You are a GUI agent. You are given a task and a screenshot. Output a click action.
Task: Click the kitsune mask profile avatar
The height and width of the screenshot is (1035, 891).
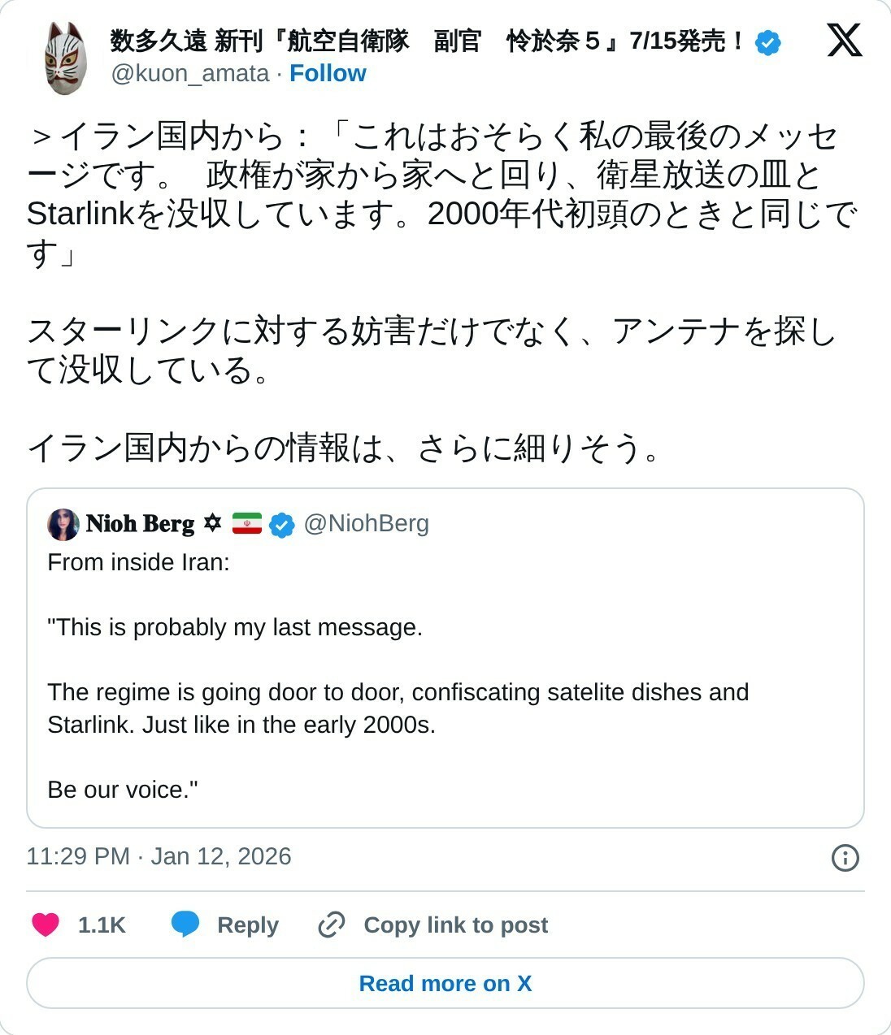[x=65, y=58]
